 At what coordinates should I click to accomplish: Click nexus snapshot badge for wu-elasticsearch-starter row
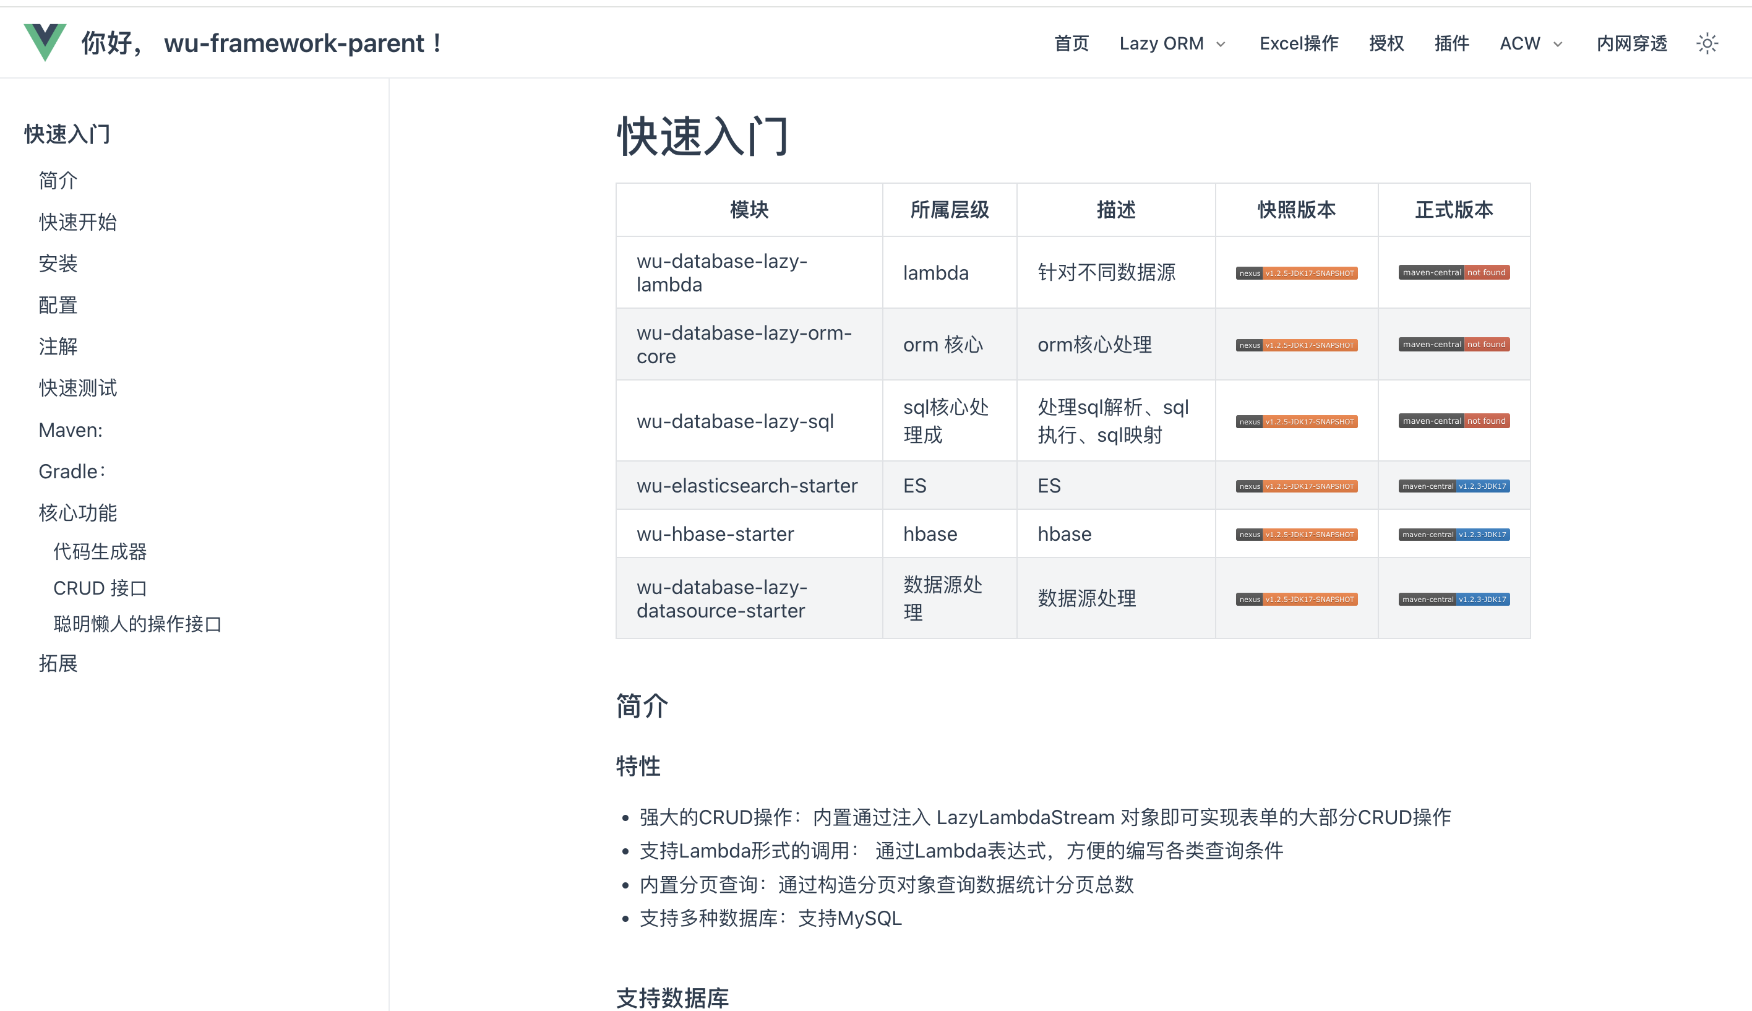point(1296,486)
